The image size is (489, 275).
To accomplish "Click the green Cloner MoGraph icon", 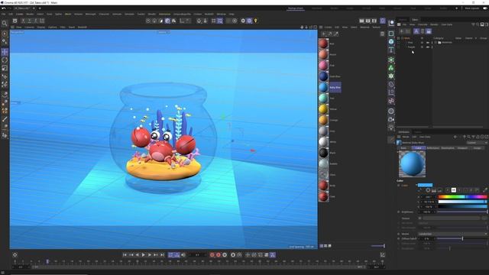I will pos(391,68).
